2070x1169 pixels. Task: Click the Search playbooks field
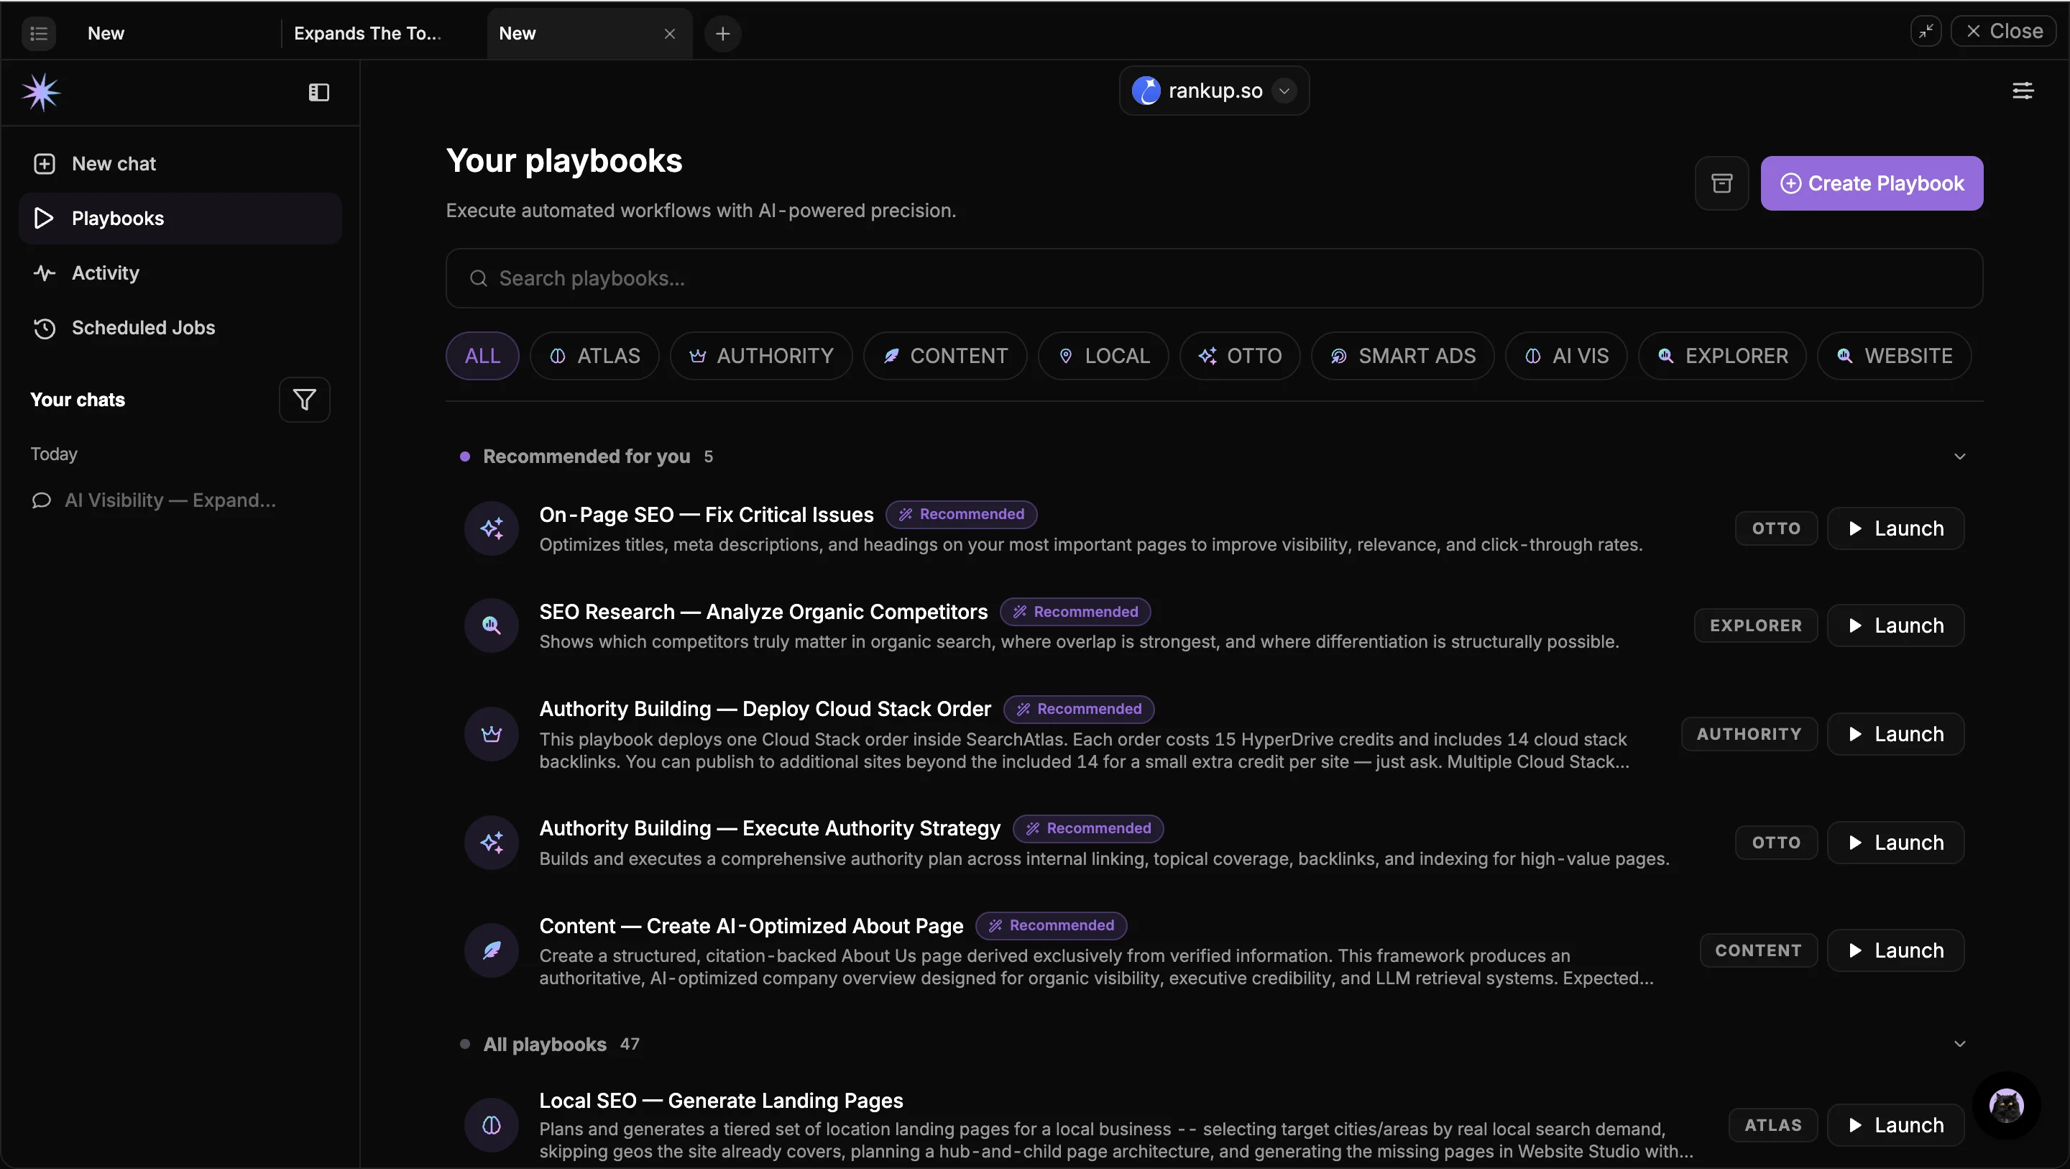pyautogui.click(x=1214, y=278)
